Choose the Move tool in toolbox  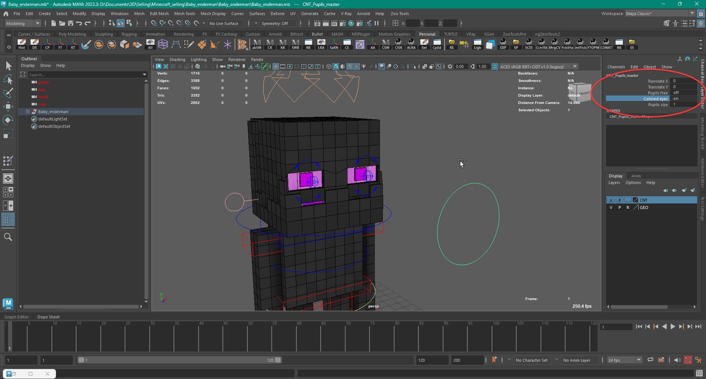(x=8, y=107)
